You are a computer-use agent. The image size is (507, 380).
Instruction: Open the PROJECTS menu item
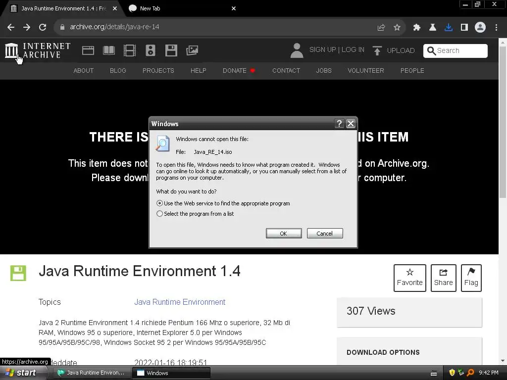click(x=158, y=70)
